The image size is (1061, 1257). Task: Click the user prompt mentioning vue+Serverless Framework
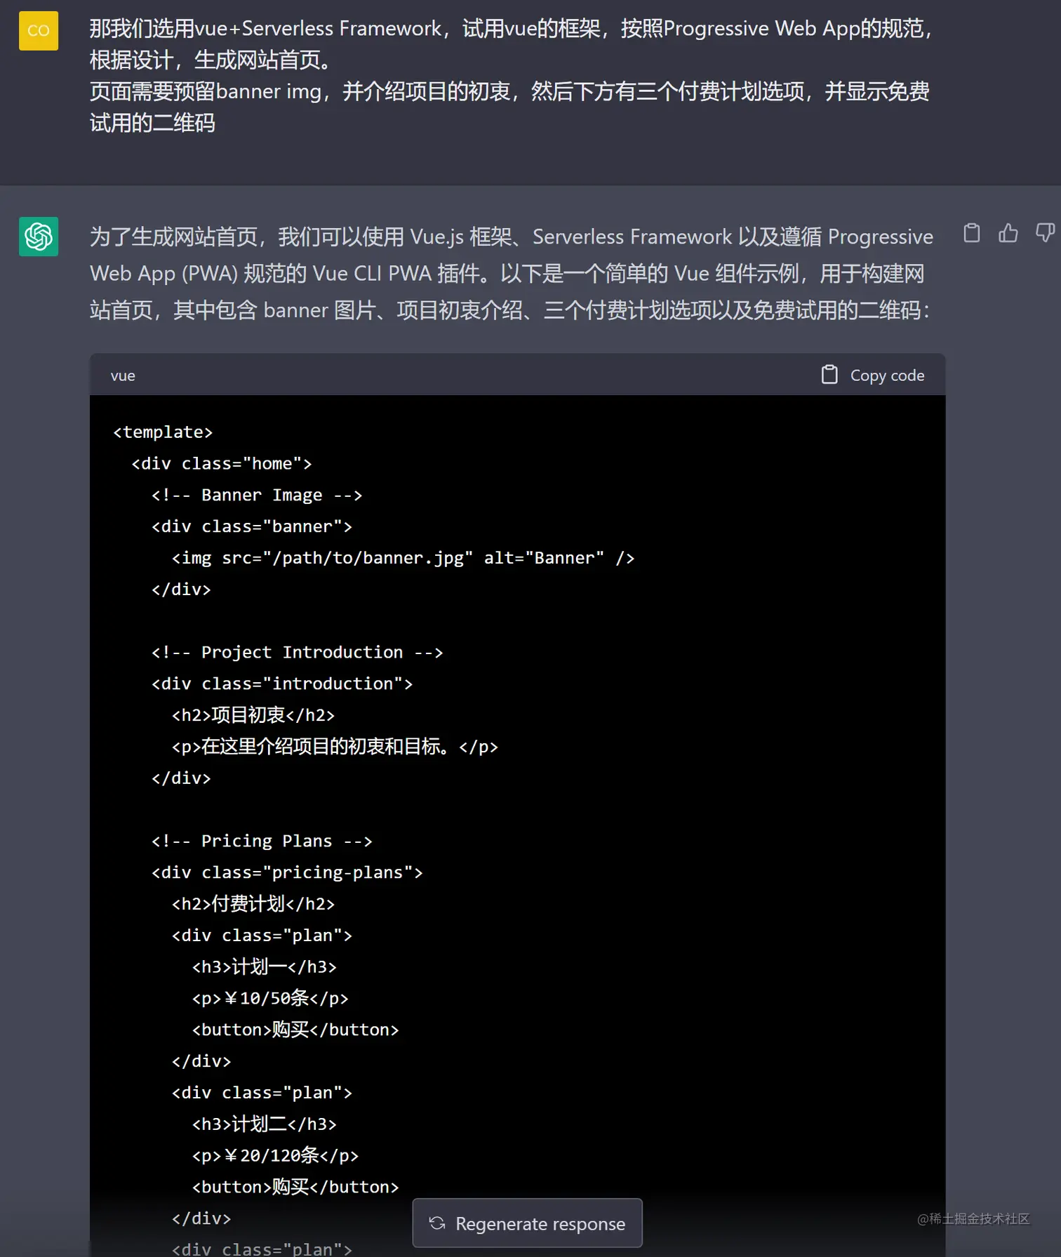pyautogui.click(x=511, y=76)
